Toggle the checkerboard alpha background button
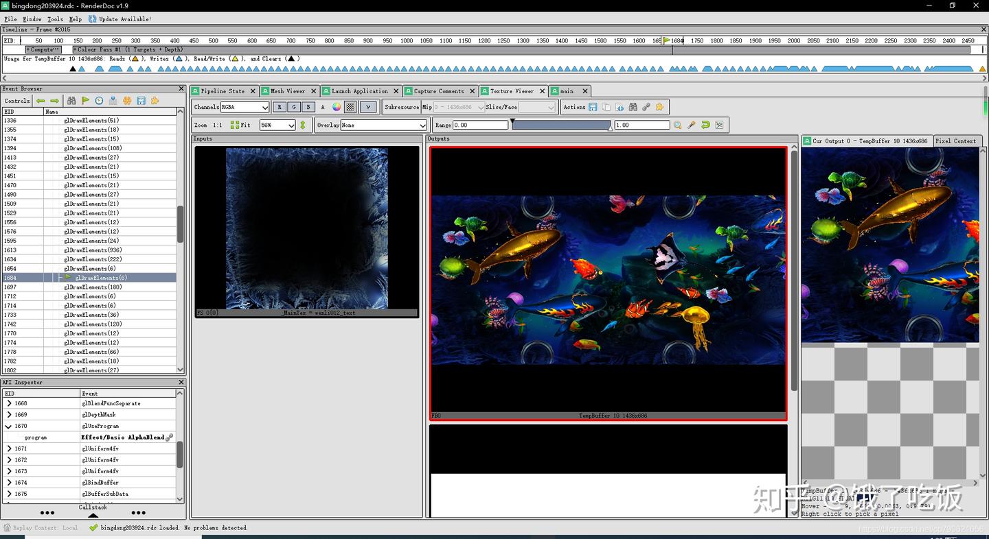The image size is (989, 539). pyautogui.click(x=350, y=107)
